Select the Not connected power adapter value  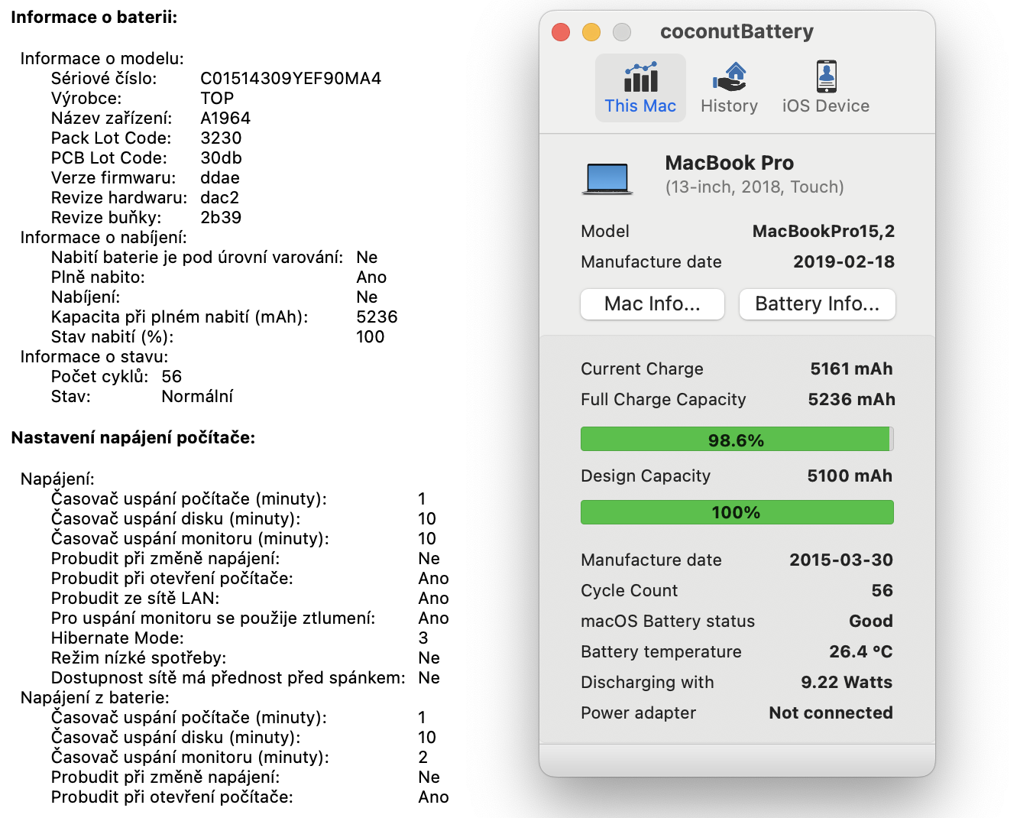831,713
